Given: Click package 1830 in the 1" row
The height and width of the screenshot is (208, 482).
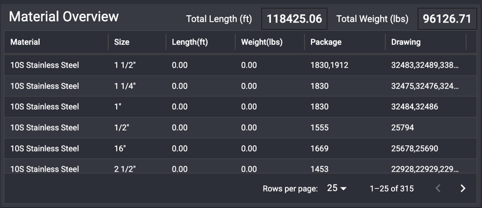Looking at the screenshot, I should click(320, 107).
